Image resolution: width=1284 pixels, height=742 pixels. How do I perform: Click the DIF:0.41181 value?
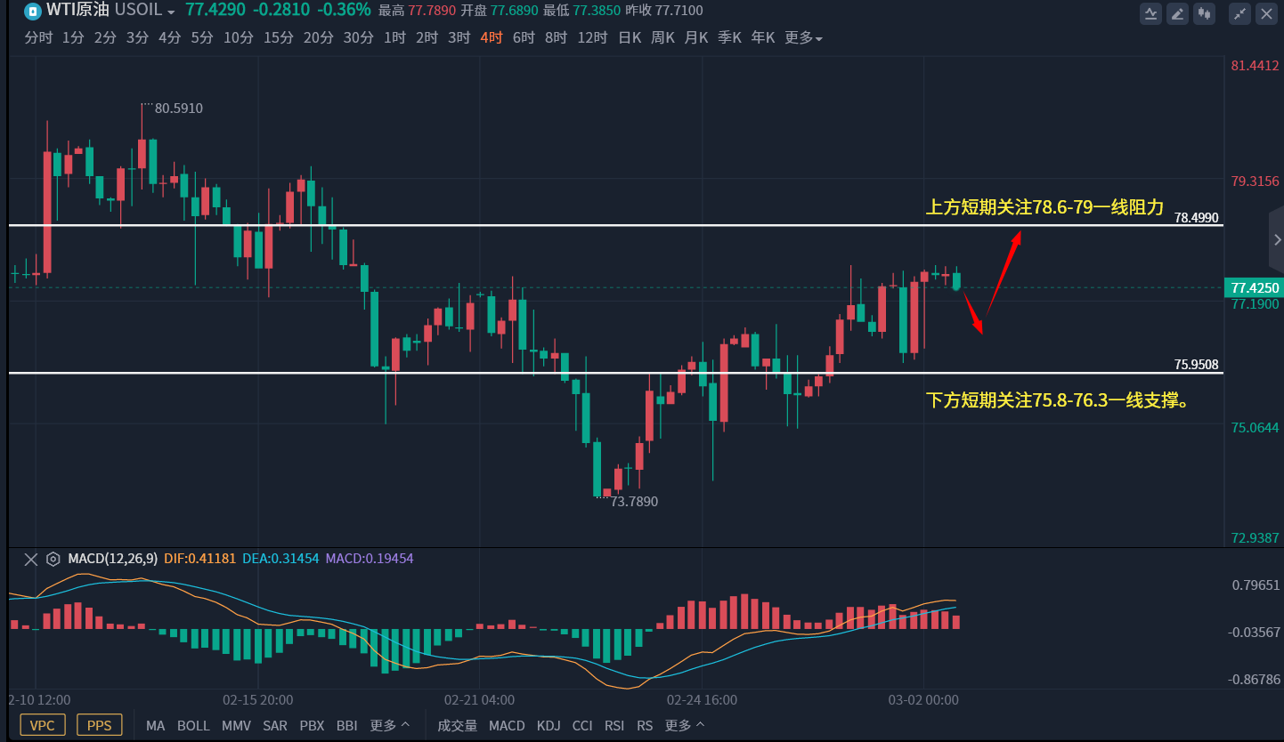(x=200, y=559)
